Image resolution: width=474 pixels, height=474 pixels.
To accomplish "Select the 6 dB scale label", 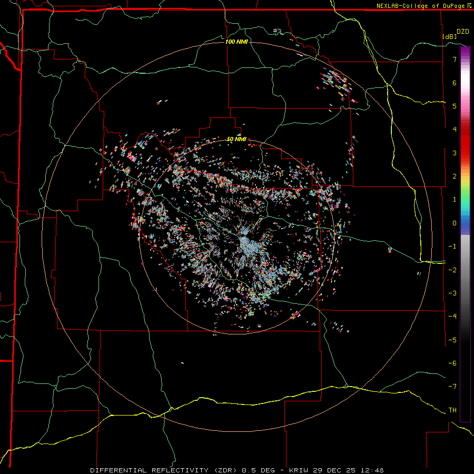I will pos(455,83).
